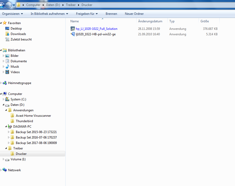Open the Organisieren menu
The image size is (235, 186).
pyautogui.click(x=12, y=14)
